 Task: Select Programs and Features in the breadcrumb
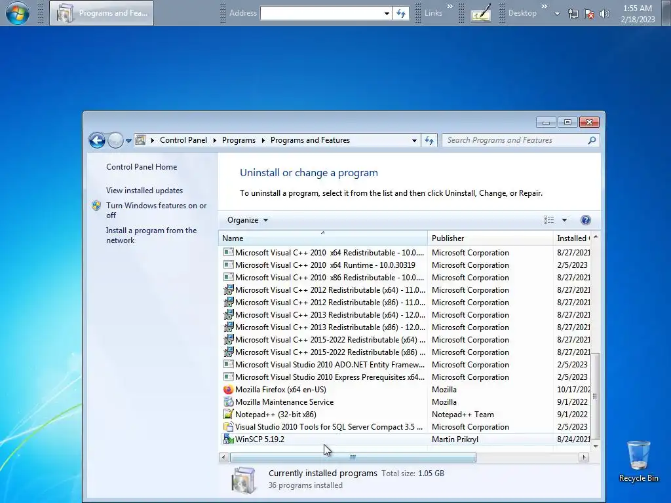coord(310,140)
